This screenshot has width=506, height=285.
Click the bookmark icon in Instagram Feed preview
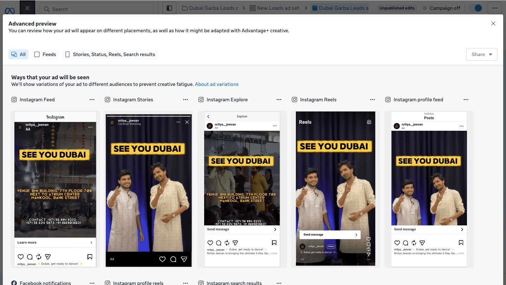(x=90, y=257)
